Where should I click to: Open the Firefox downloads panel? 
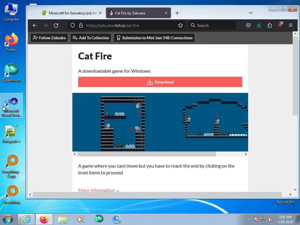click(259, 25)
